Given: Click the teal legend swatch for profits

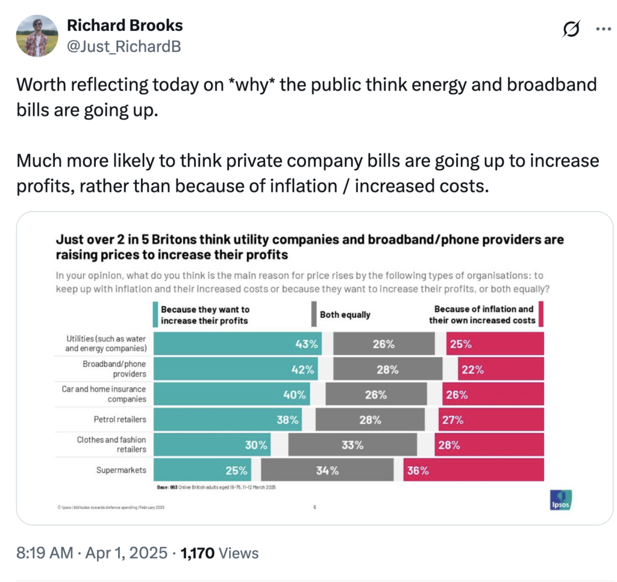Looking at the screenshot, I should (155, 314).
